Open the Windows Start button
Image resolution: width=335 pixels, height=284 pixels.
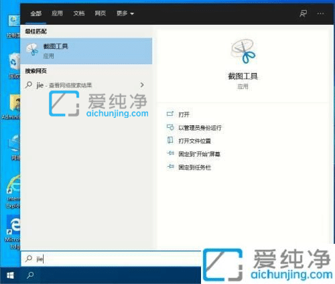click(10, 275)
